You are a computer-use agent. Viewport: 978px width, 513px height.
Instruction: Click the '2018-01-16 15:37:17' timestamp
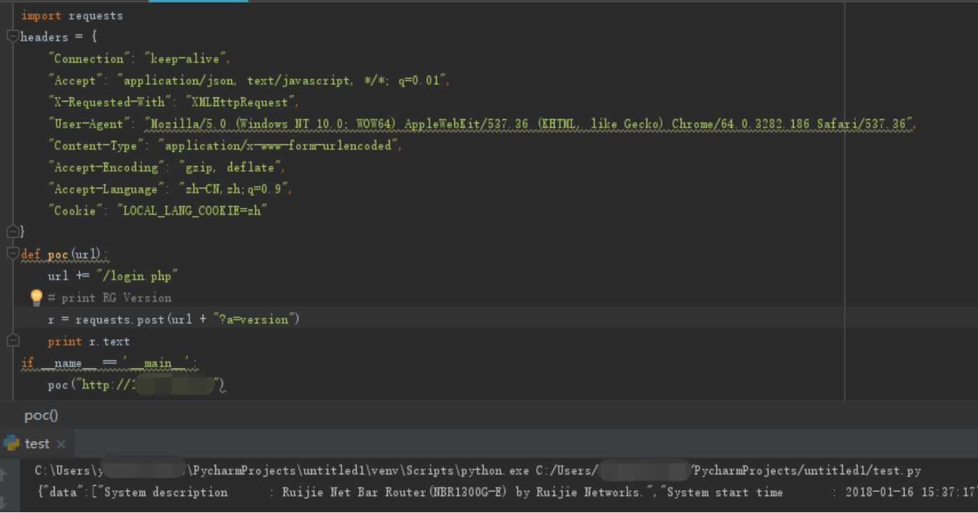(911, 493)
